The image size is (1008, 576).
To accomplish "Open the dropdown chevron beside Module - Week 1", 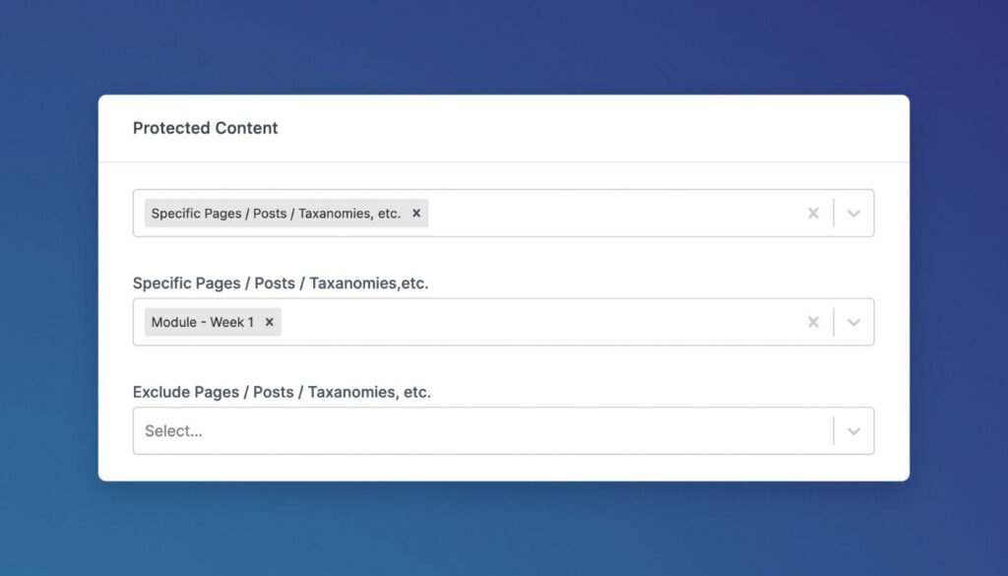I will click(853, 322).
